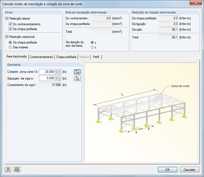This screenshot has width=204, height=177.
Task: Toggle Do contraventamento checkbox
Action: (10, 24)
